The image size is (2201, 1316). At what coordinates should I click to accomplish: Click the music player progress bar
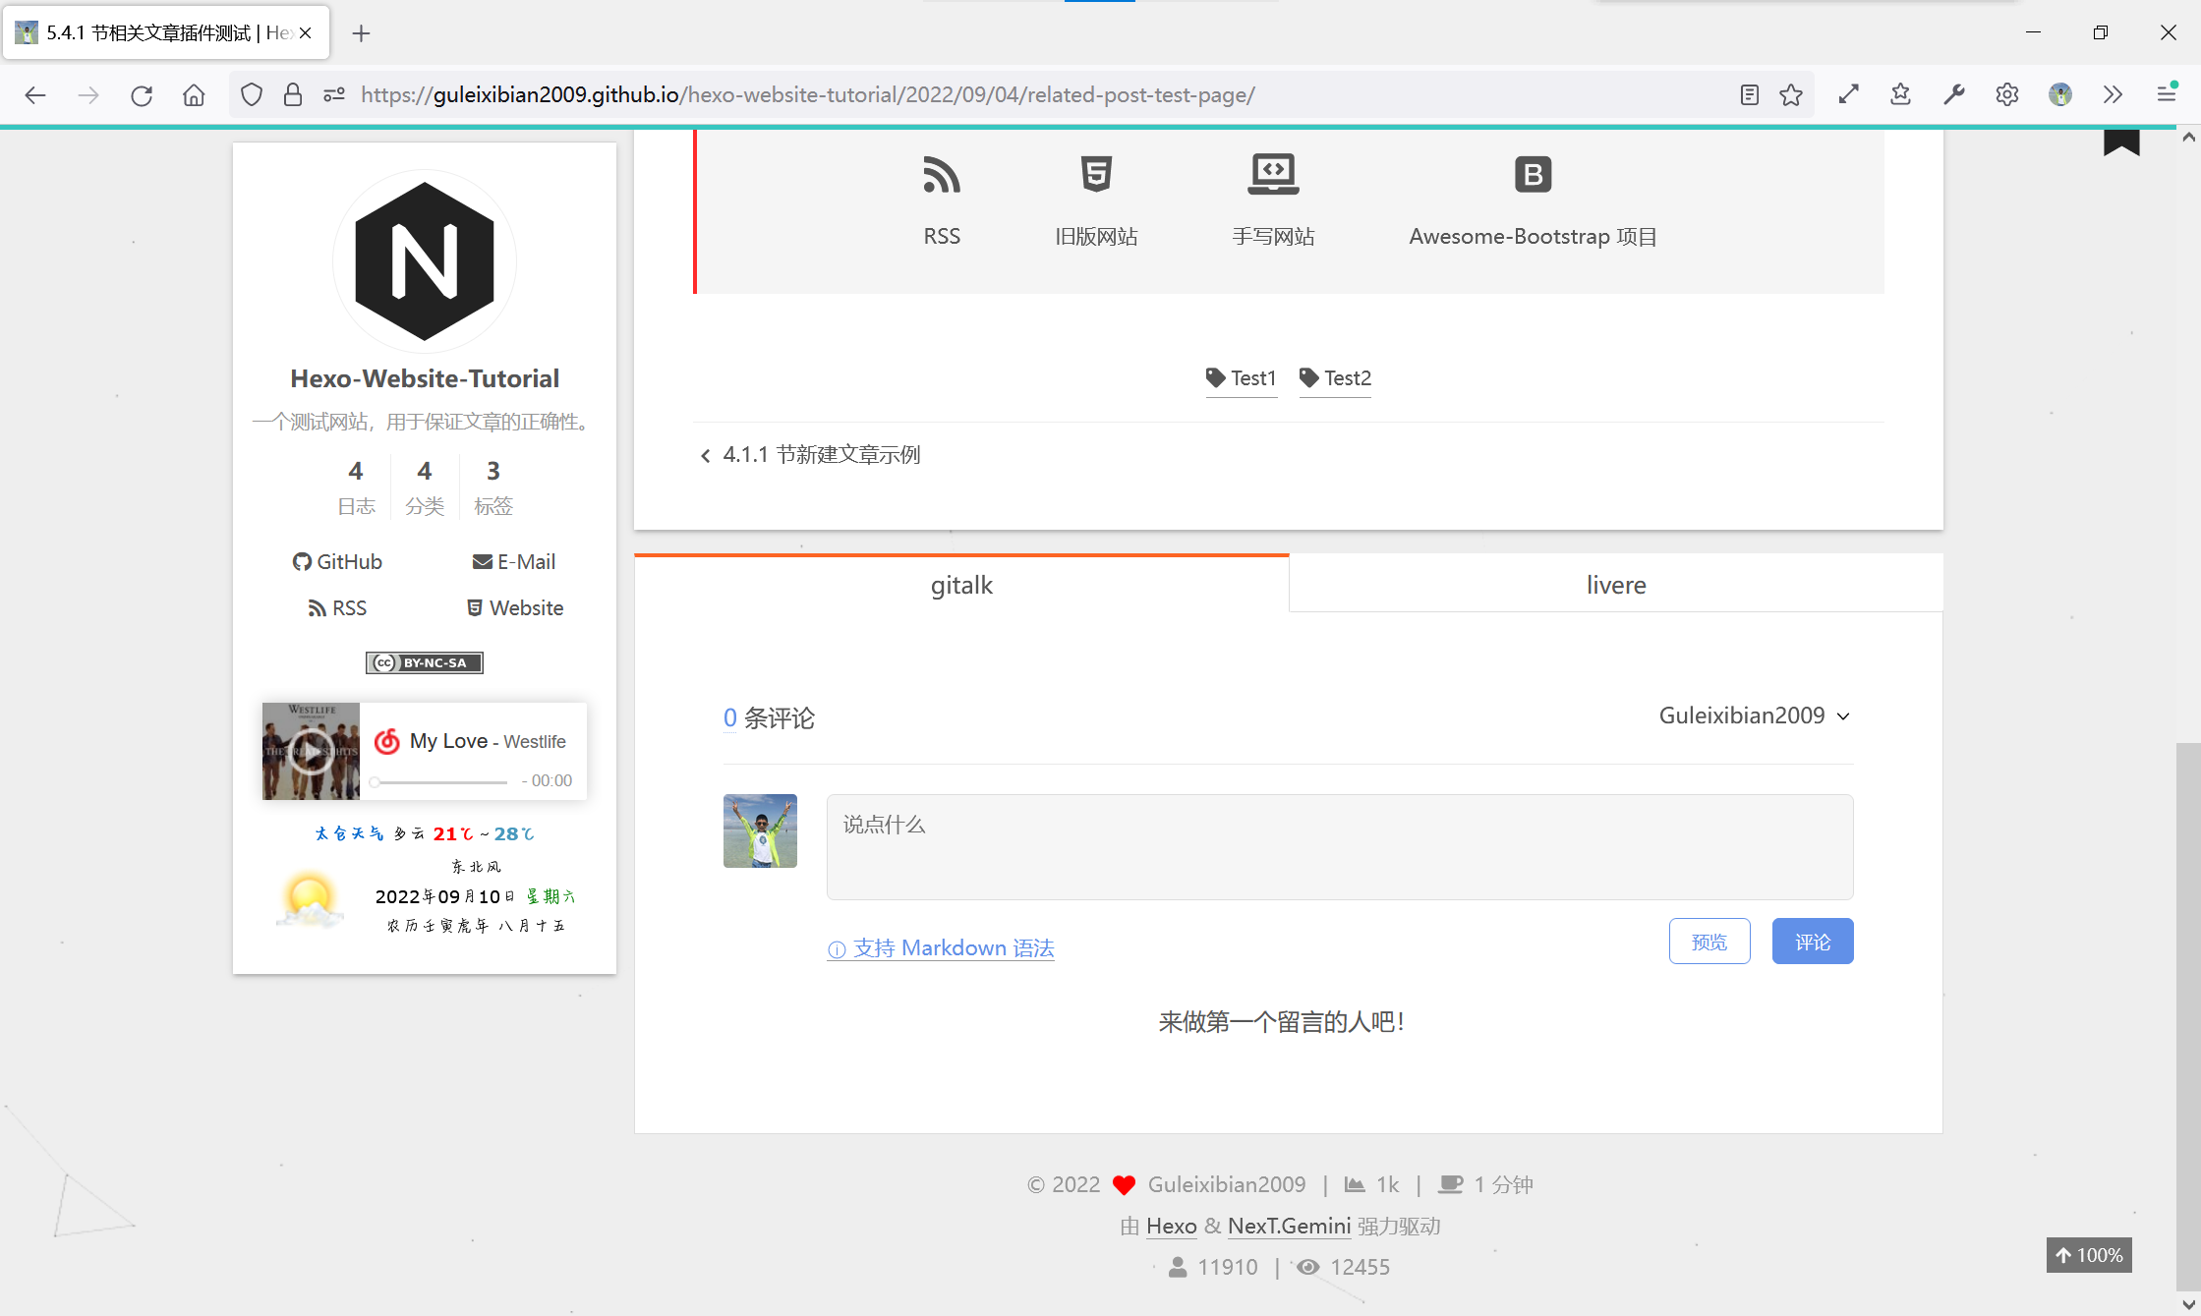441,782
